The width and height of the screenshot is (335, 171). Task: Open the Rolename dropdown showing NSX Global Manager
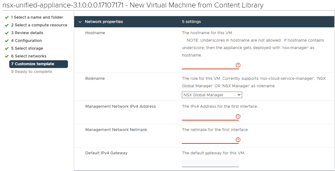(212, 95)
